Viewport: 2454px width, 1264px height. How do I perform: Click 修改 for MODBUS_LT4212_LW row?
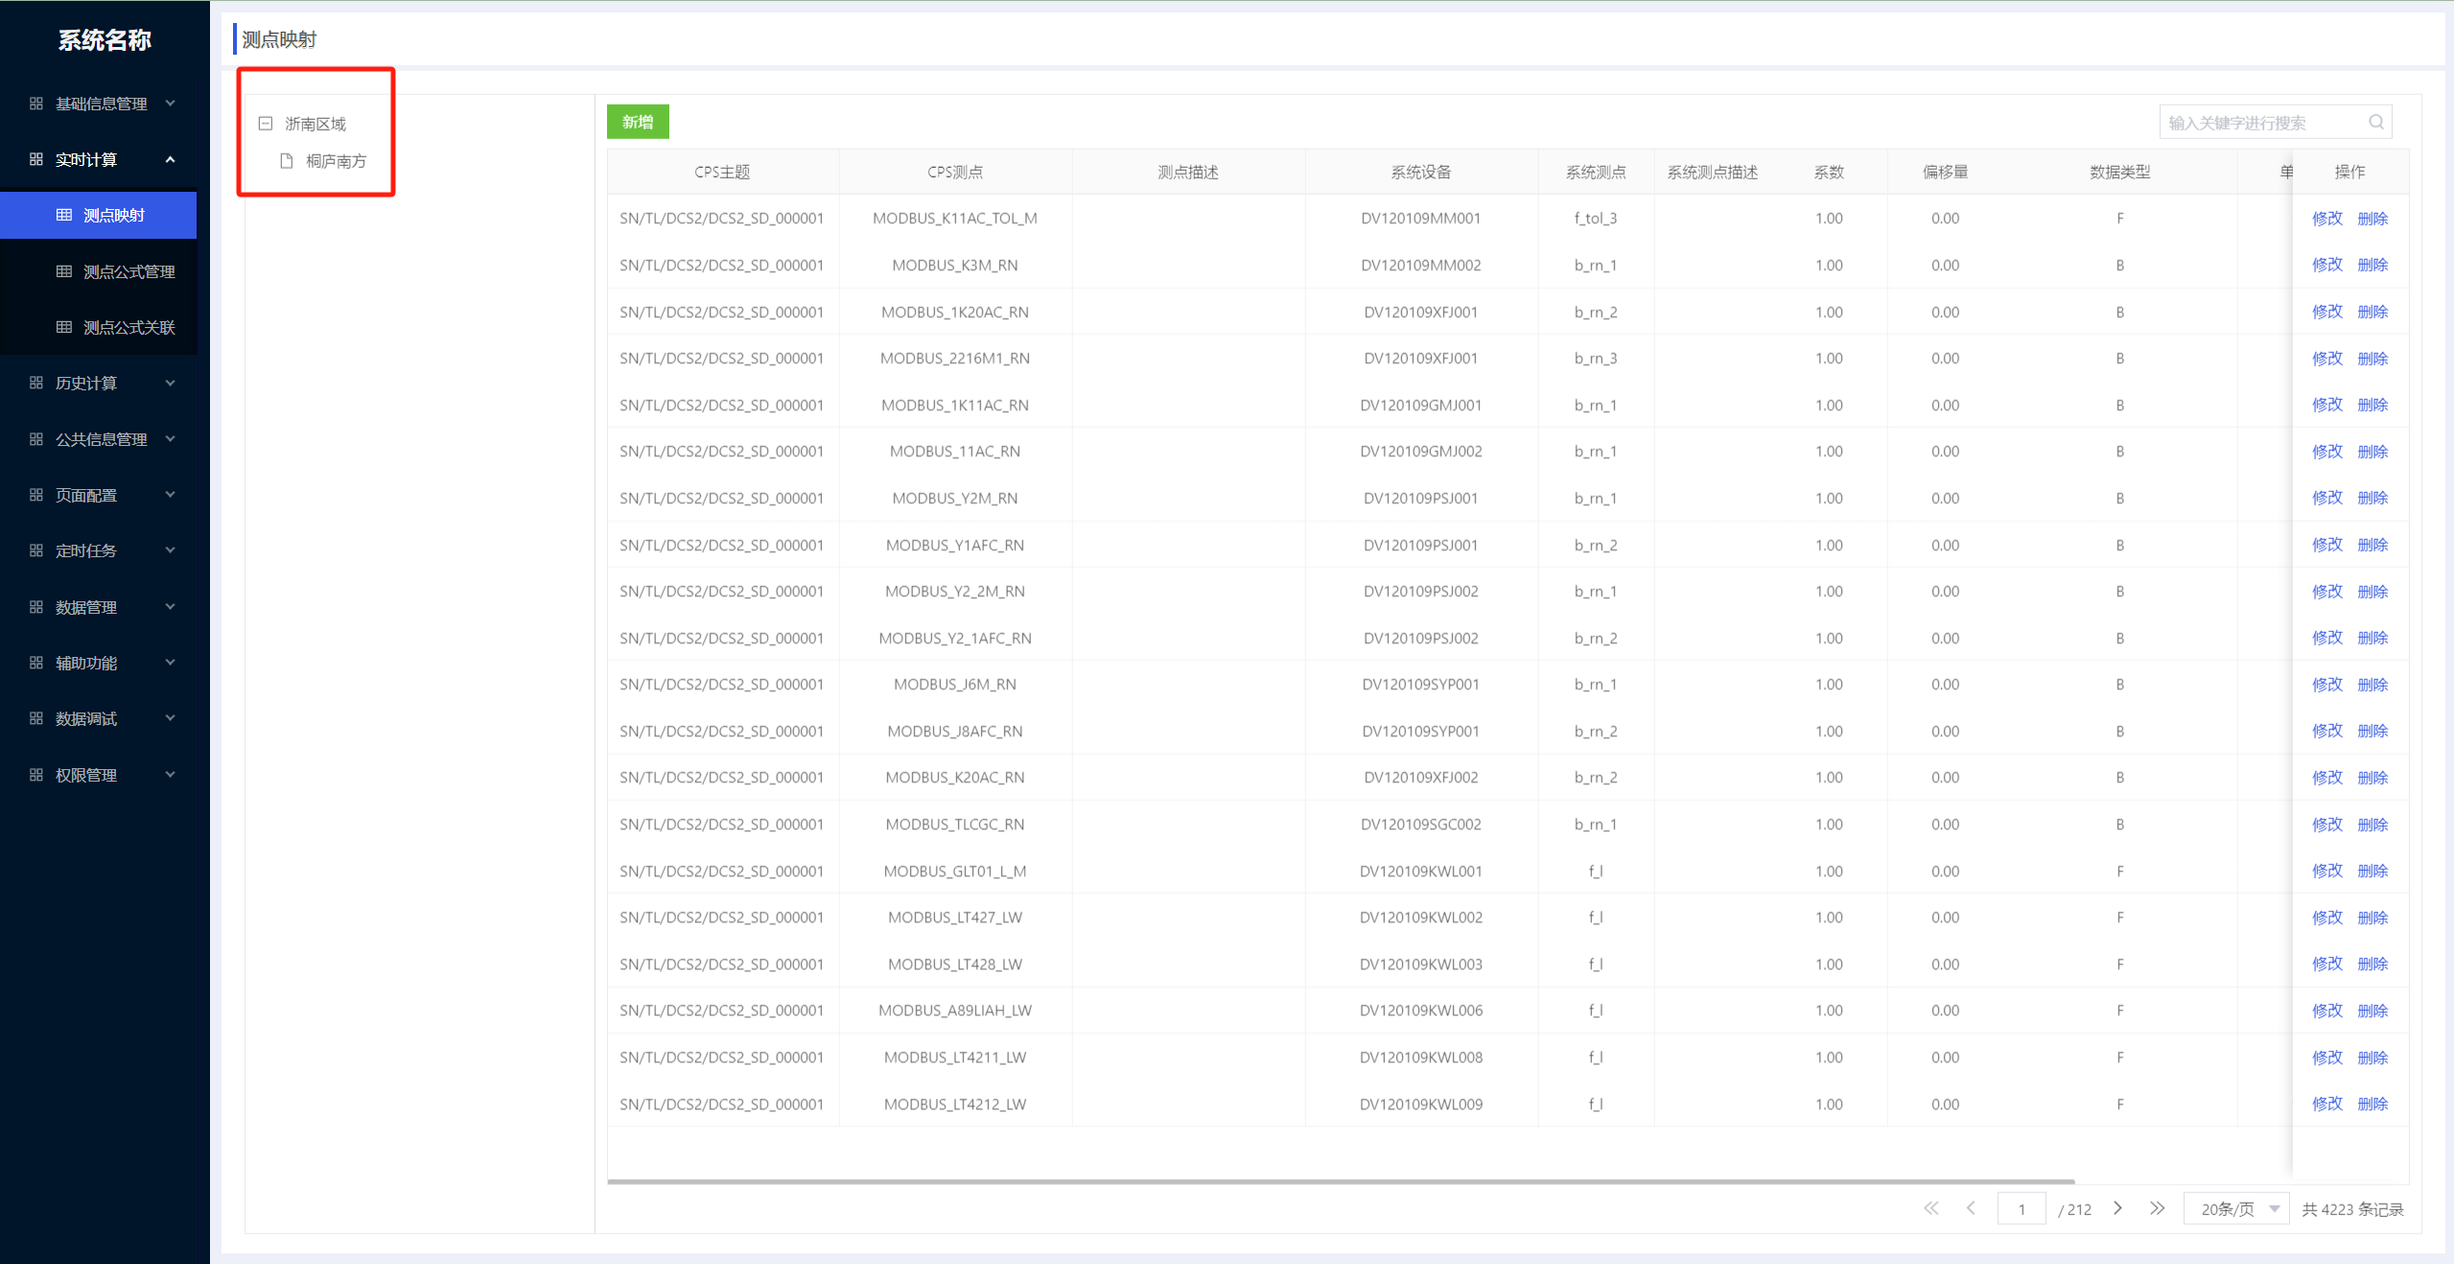tap(2327, 1104)
